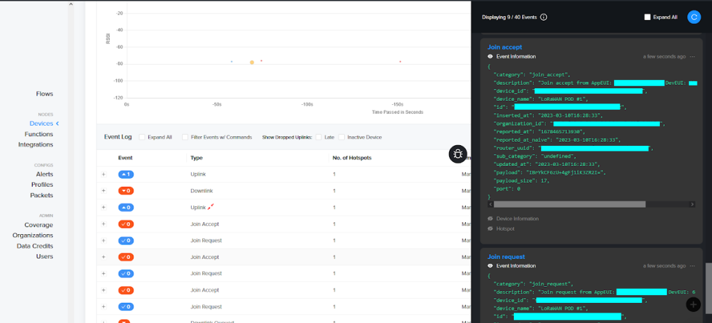Tick Expand All checkbox in dark debug panel
This screenshot has height=323, width=712.
(648, 17)
